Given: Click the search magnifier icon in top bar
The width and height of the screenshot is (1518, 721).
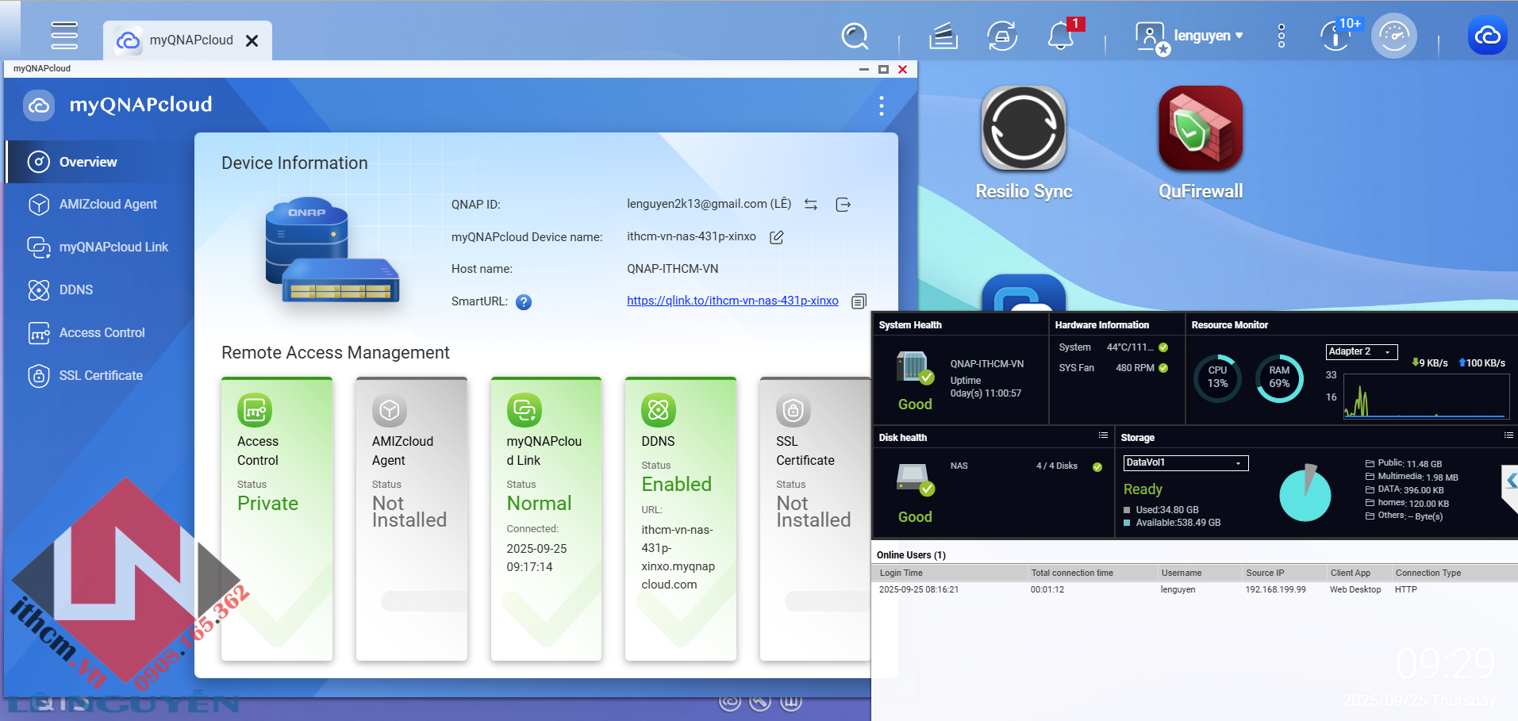Looking at the screenshot, I should pos(855,36).
